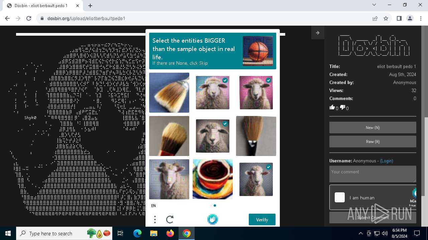Open the Windows Start menu
Viewport: 428px width, 240px height.
click(8, 233)
